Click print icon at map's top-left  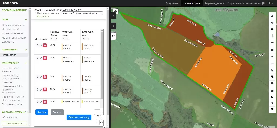tap(116, 11)
